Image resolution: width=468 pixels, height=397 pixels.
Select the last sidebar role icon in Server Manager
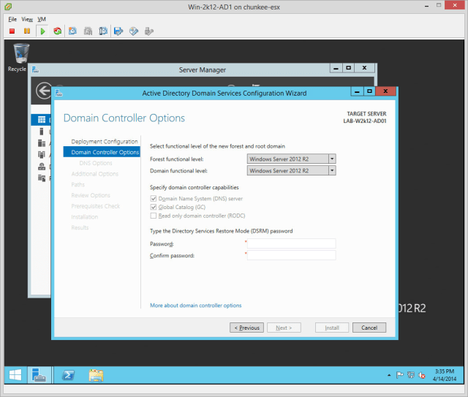42,178
